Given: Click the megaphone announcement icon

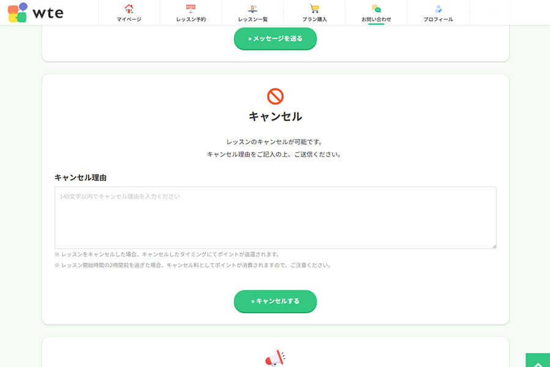Looking at the screenshot, I should click(x=275, y=358).
